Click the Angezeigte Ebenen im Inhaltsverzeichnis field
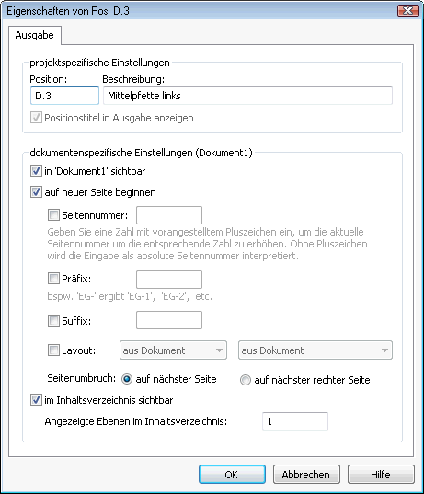 coord(295,421)
